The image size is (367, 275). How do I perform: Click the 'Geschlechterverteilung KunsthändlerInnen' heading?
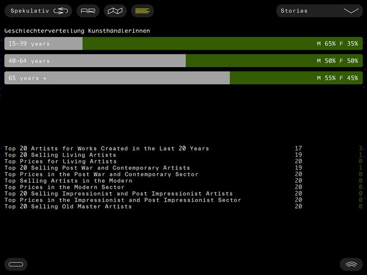(77, 31)
